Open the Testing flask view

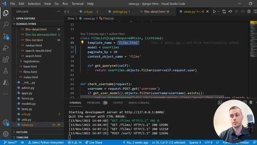pos(6,71)
